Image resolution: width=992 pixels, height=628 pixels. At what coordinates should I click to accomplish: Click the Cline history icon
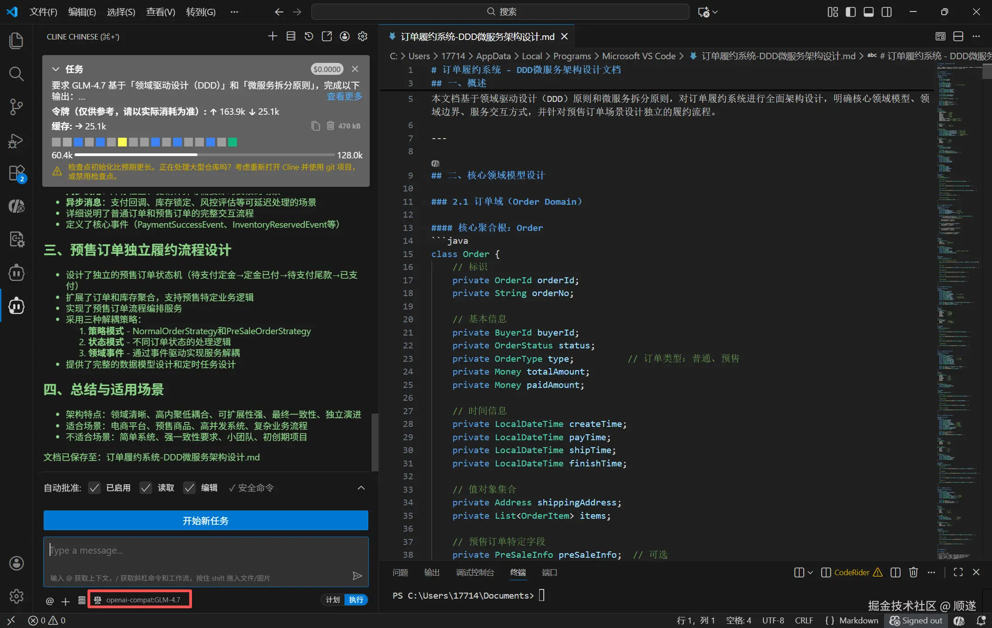pyautogui.click(x=309, y=36)
